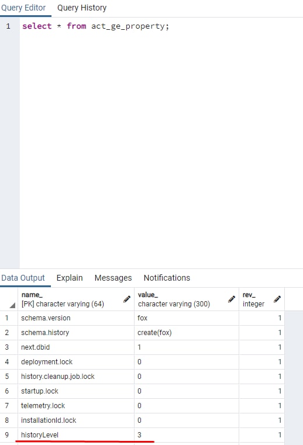Image resolution: width=303 pixels, height=445 pixels.
Task: Select row 9 via its row number
Action: pyautogui.click(x=9, y=435)
